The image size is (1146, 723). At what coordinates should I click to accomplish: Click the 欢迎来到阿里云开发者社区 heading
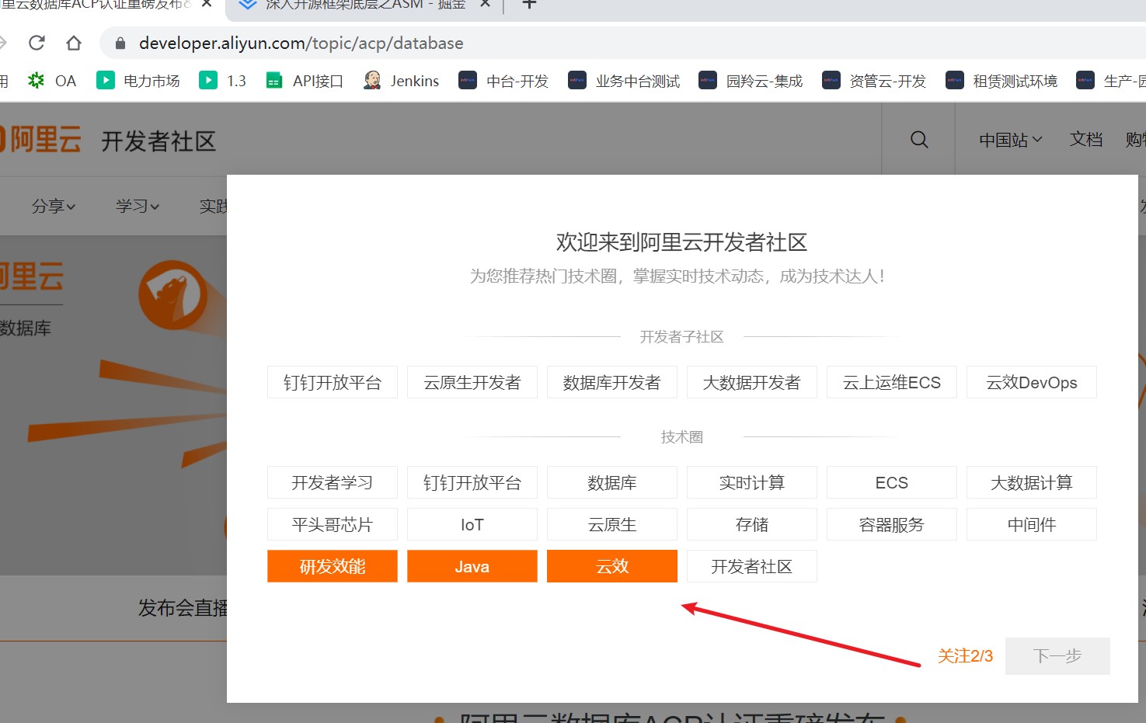click(x=681, y=242)
